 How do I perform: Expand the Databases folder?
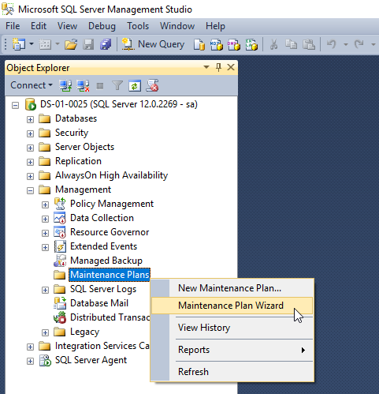click(x=30, y=119)
